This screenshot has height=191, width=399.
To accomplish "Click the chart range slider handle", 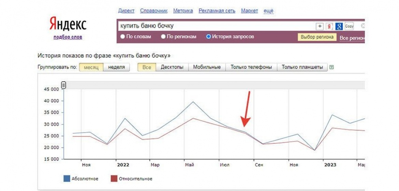I will 63,85.
